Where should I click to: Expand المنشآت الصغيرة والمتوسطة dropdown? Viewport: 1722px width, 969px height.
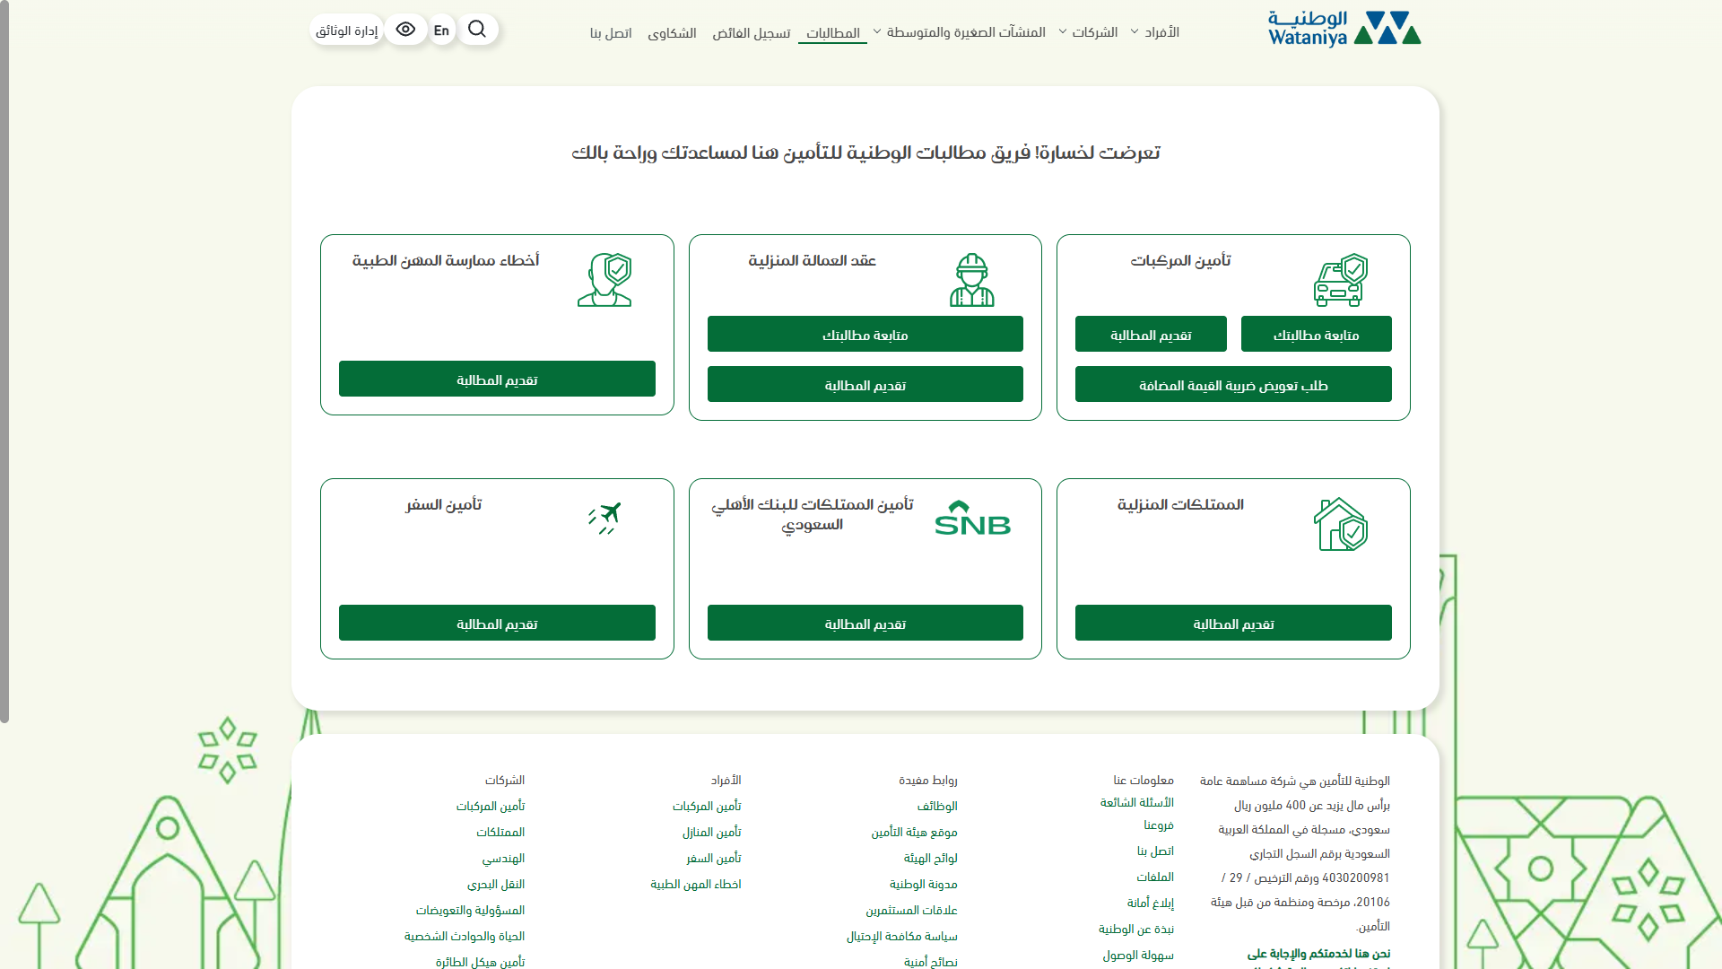point(959,32)
